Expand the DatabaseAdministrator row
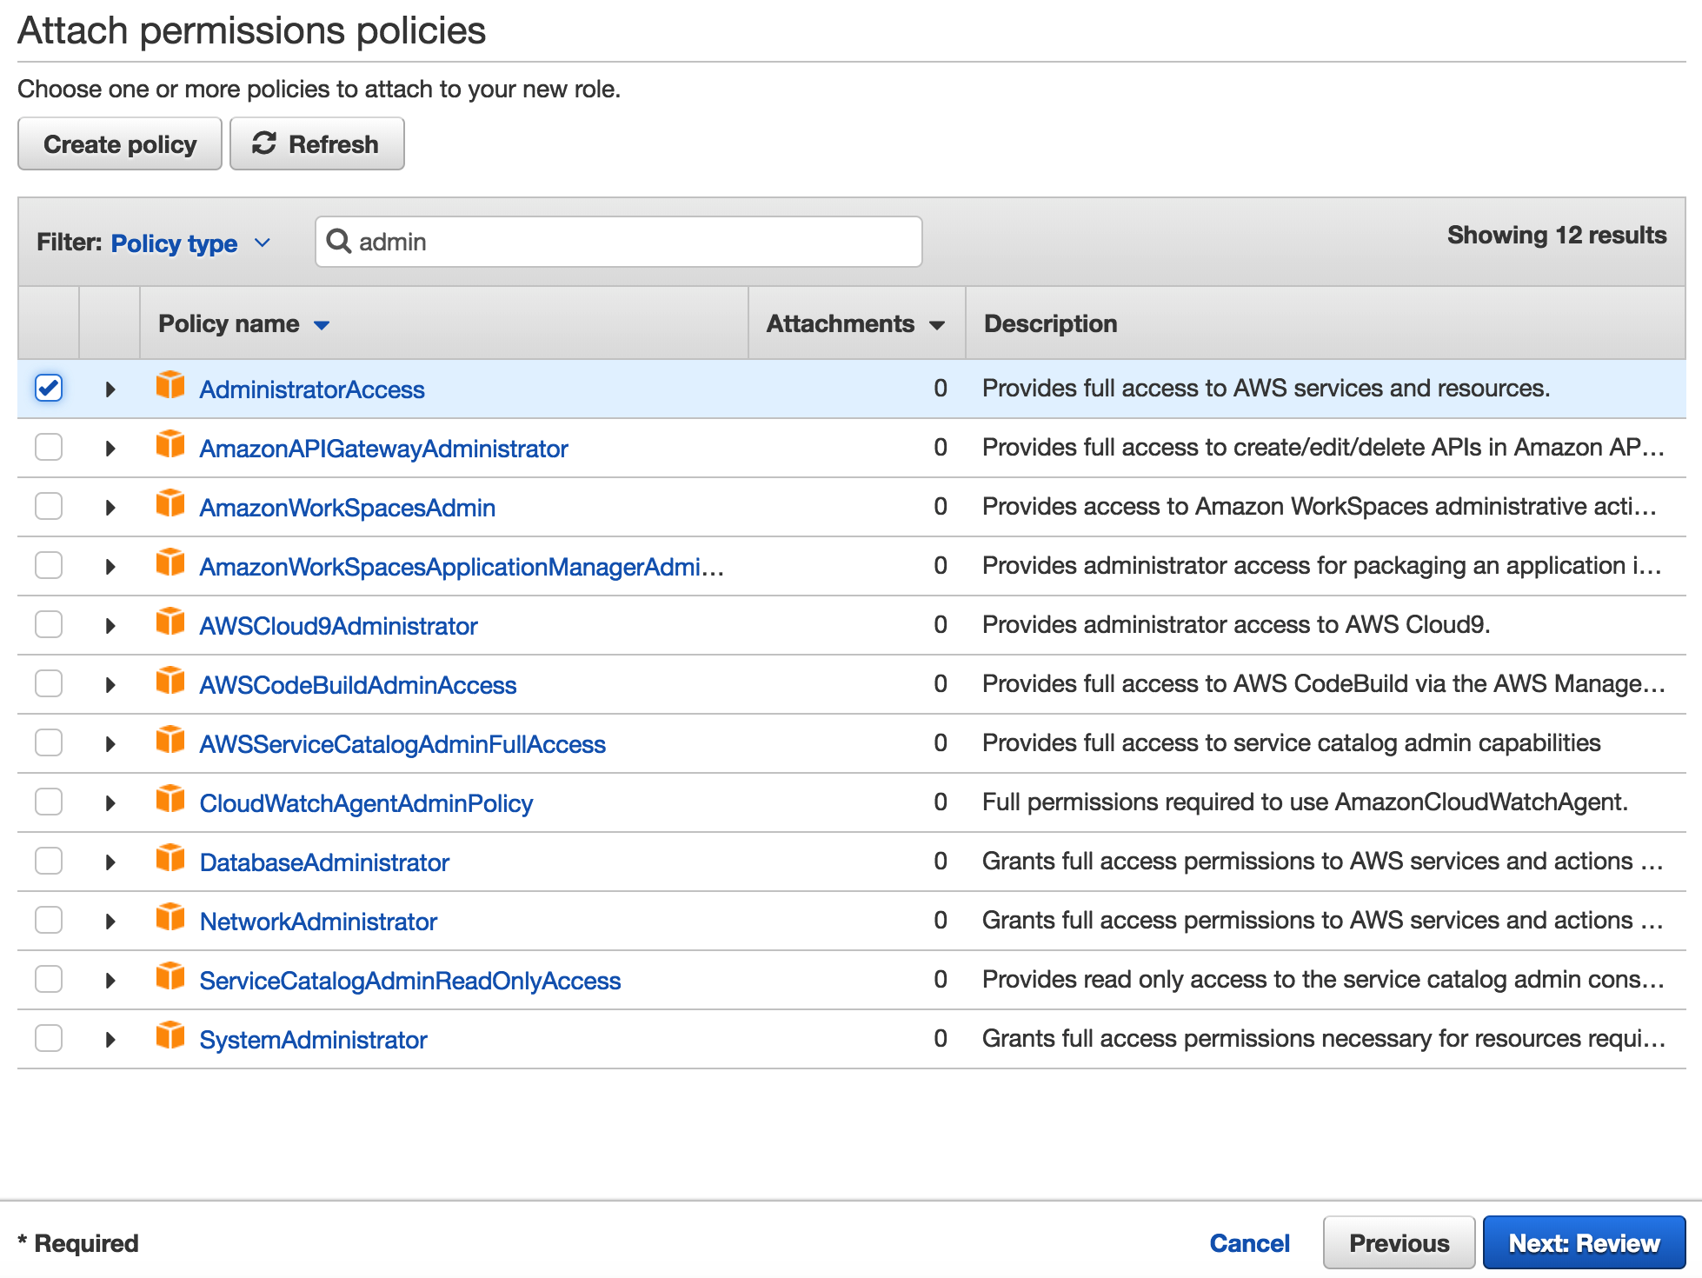Image resolution: width=1702 pixels, height=1278 pixels. click(110, 862)
